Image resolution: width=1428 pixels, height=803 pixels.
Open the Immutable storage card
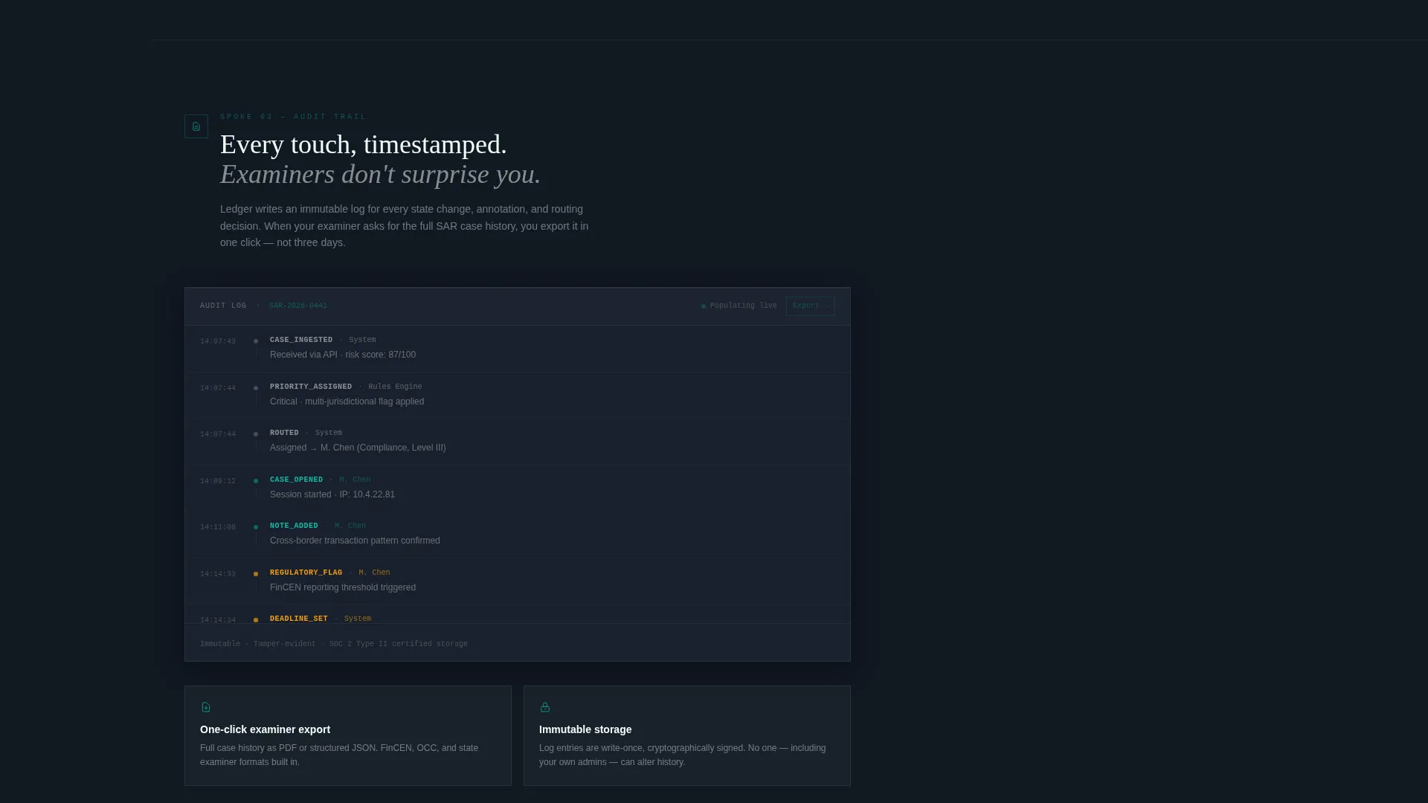point(687,736)
